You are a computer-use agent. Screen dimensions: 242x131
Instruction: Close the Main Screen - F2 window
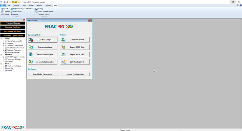[x=90, y=21]
